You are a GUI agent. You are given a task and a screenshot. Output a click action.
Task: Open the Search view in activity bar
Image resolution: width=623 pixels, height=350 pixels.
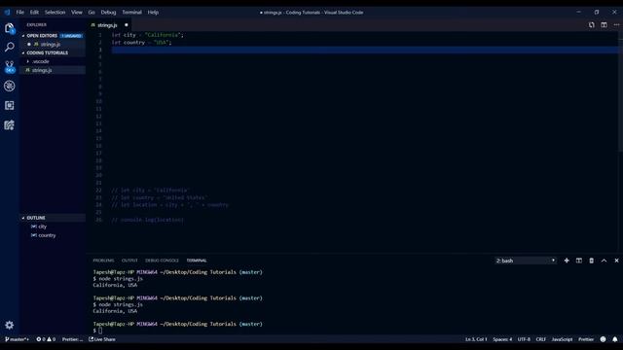(10, 48)
